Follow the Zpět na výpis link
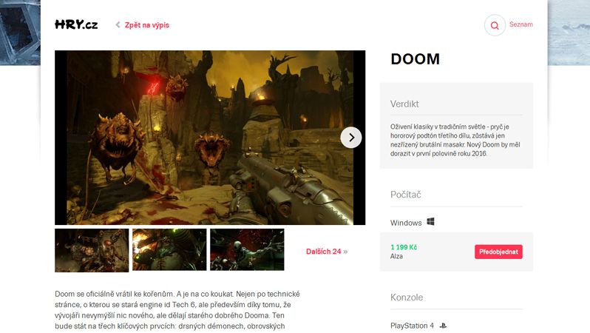Screen dimensions: 590x333 click(x=146, y=25)
